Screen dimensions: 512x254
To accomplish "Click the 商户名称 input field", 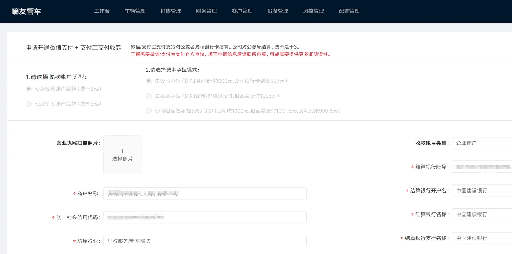I will [205, 193].
